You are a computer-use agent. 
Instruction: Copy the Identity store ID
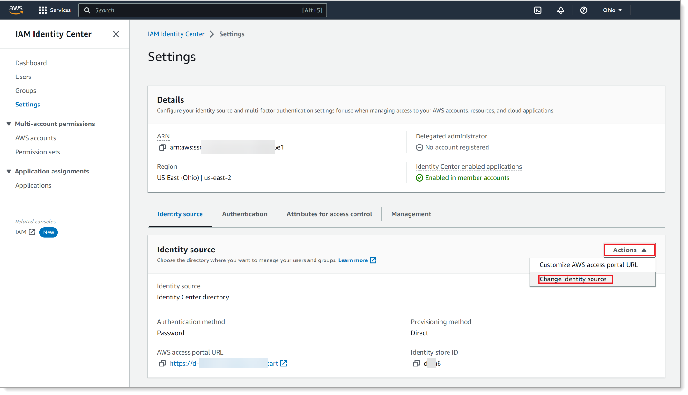[x=416, y=364]
